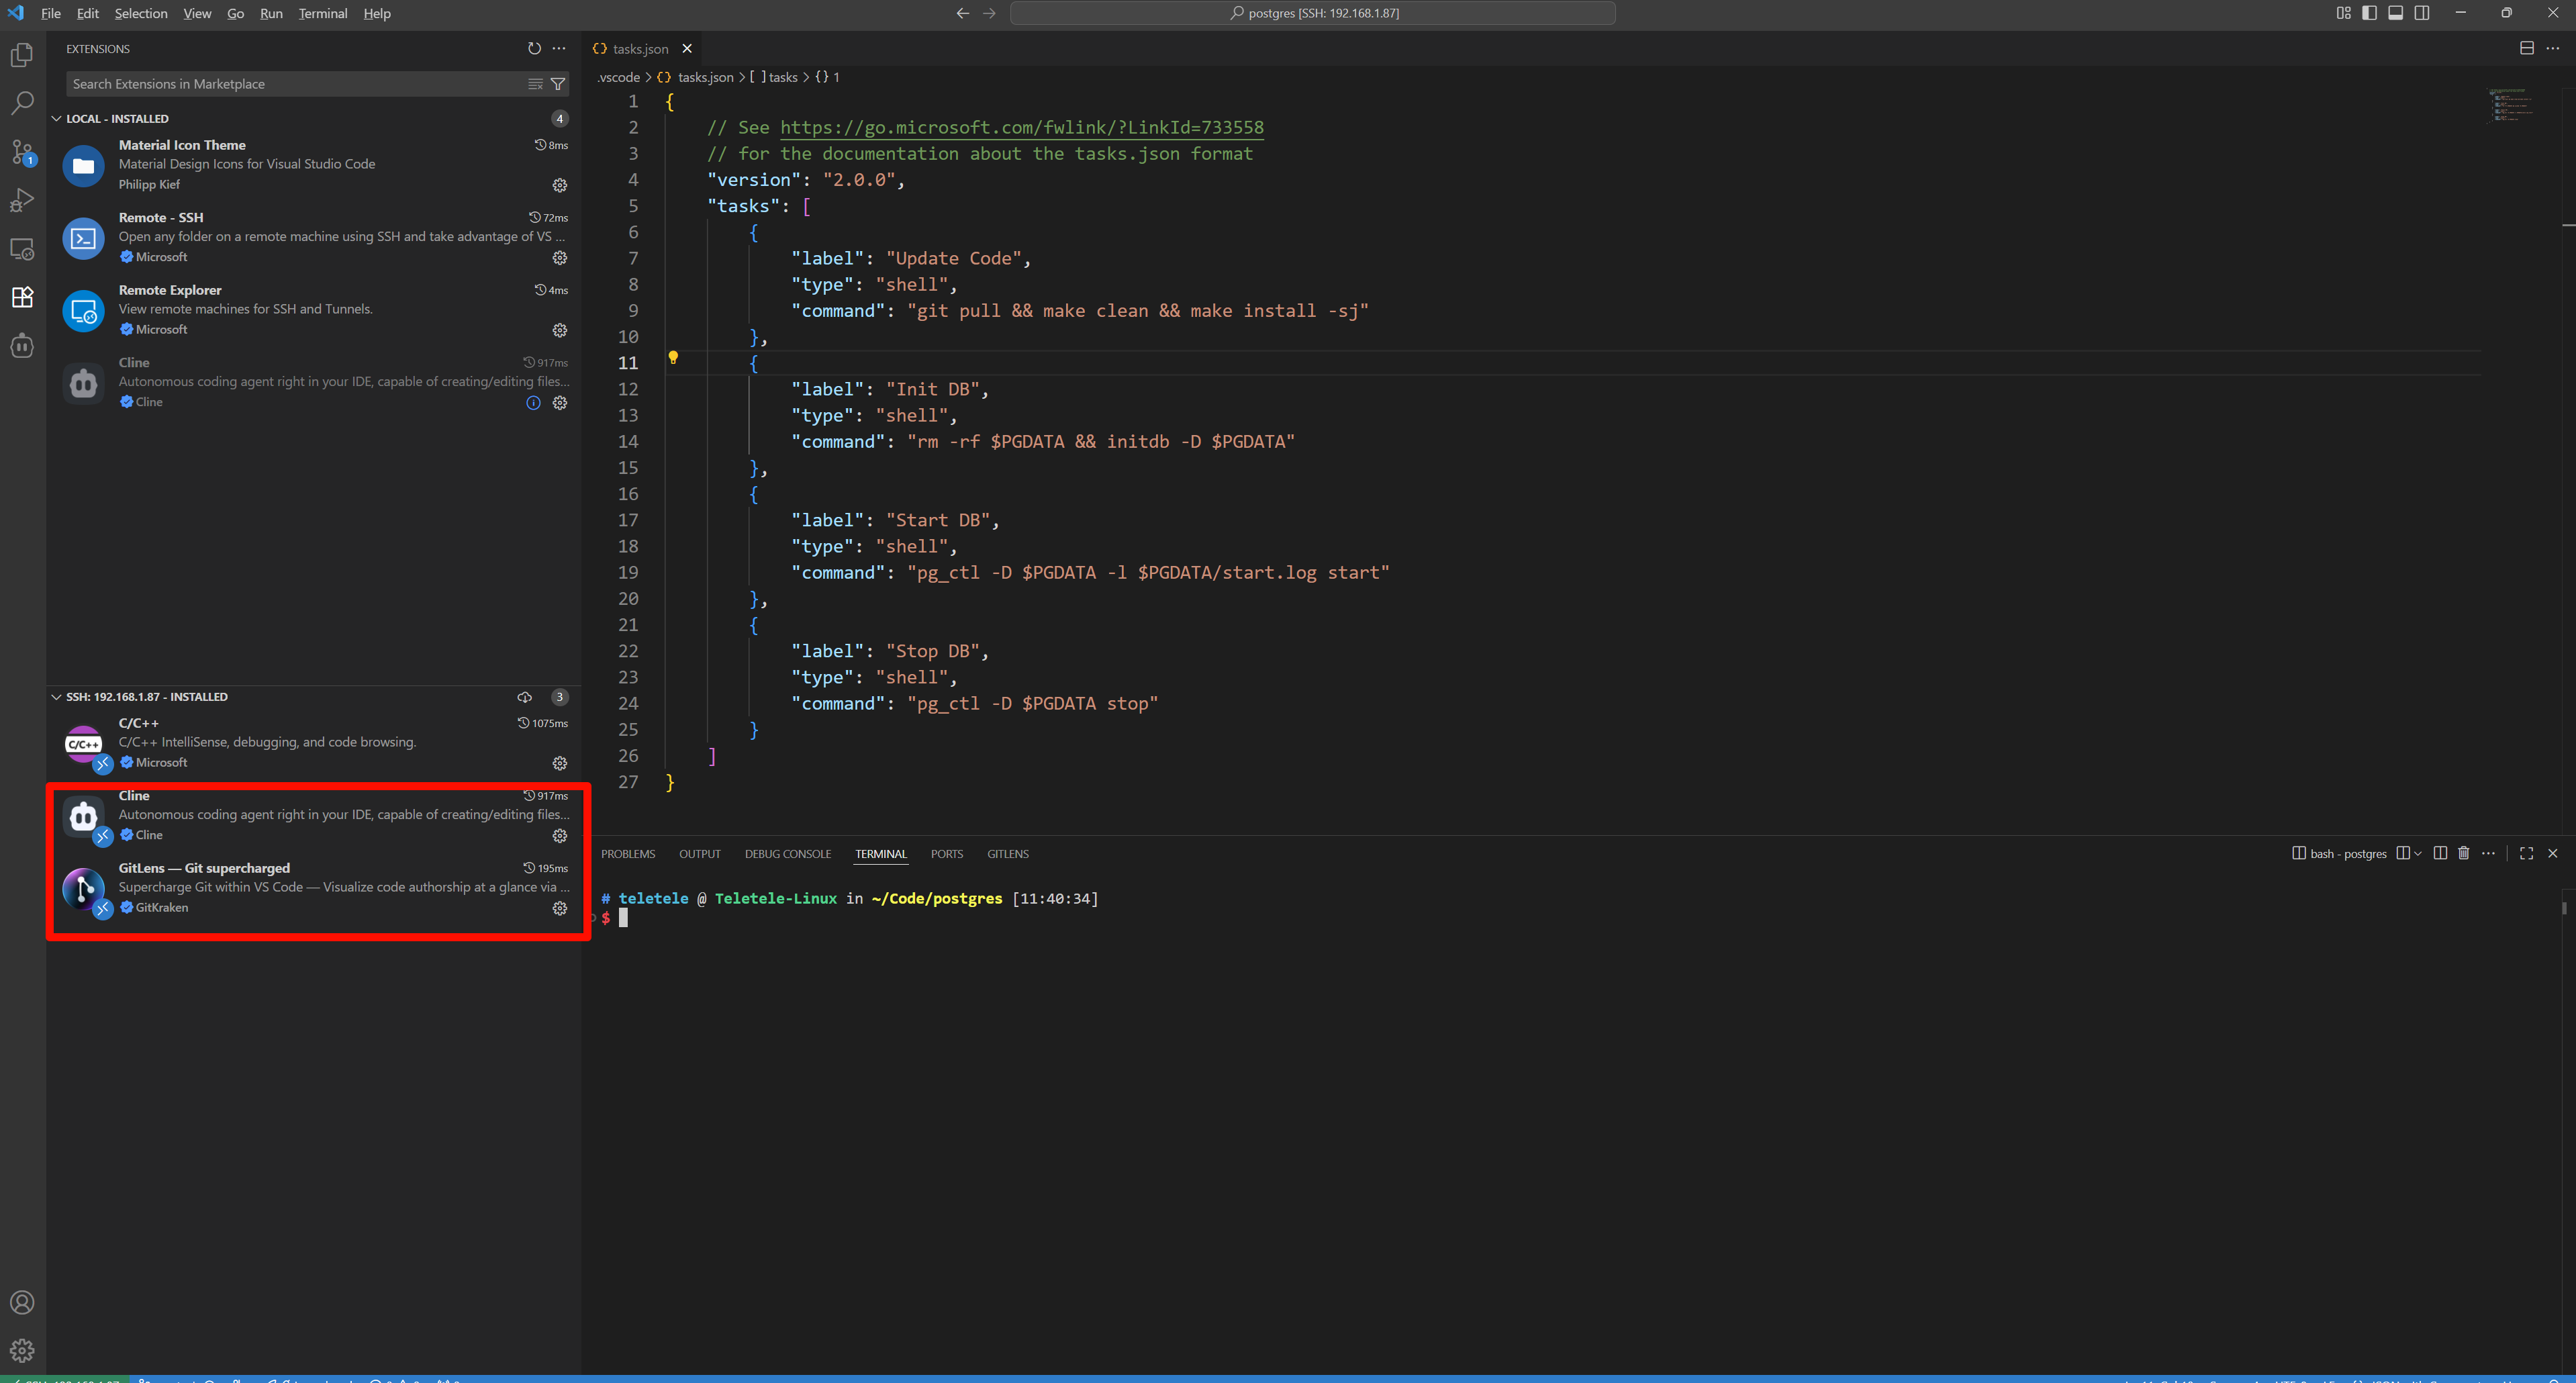Open the Run and Debug view

(22, 200)
